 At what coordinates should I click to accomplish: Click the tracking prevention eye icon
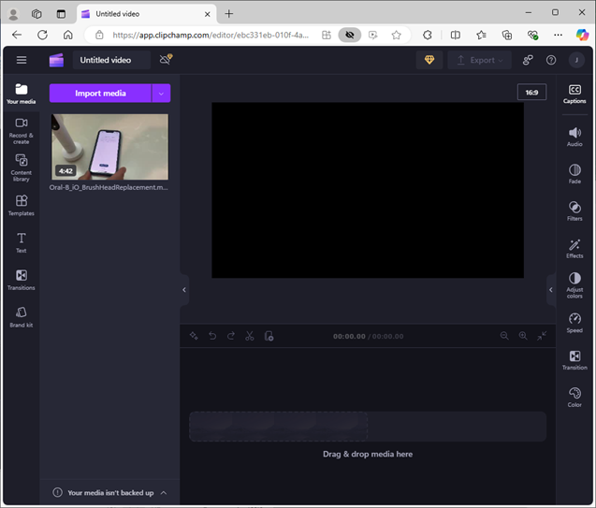pyautogui.click(x=350, y=35)
